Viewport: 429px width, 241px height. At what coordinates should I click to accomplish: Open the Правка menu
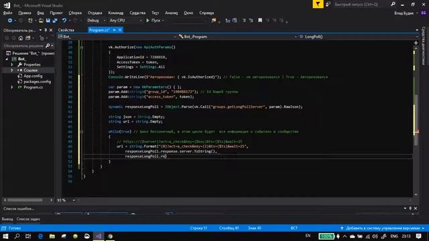(25, 13)
